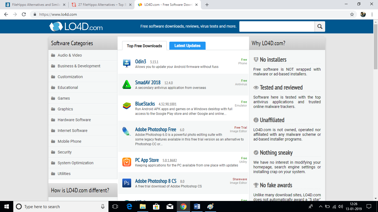Click the Odin3 app icon
This screenshot has width=378, height=212.
click(127, 63)
